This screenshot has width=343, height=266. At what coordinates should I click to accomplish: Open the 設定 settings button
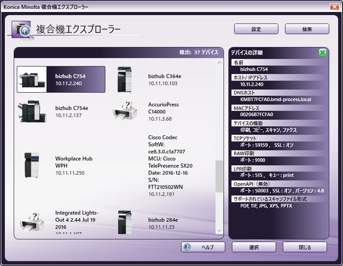pos(256,29)
